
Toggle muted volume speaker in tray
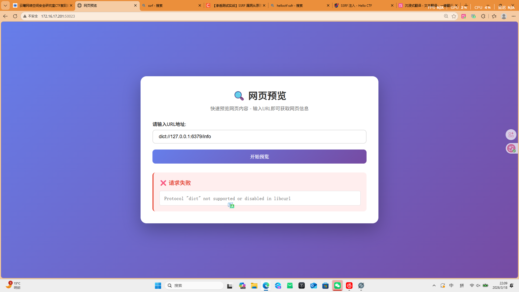478,286
